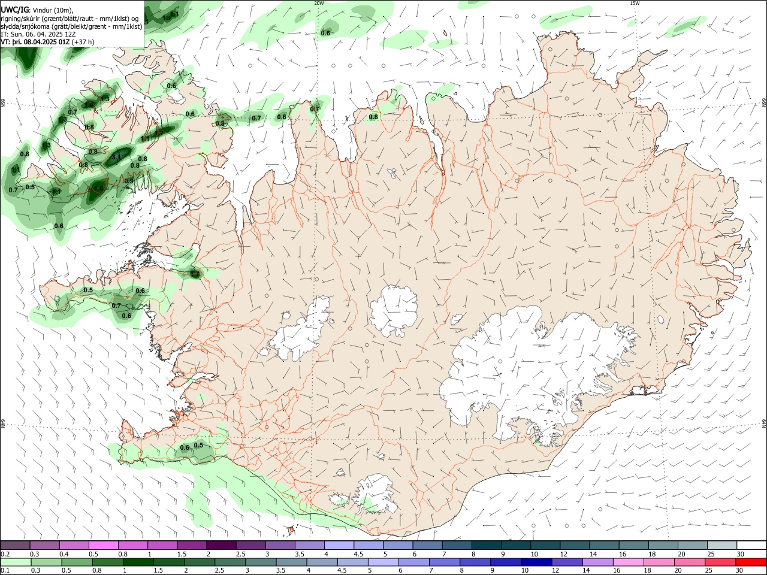Click the 0.1 legend scale label
Image resolution: width=767 pixels, height=575 pixels.
[x=5, y=571]
